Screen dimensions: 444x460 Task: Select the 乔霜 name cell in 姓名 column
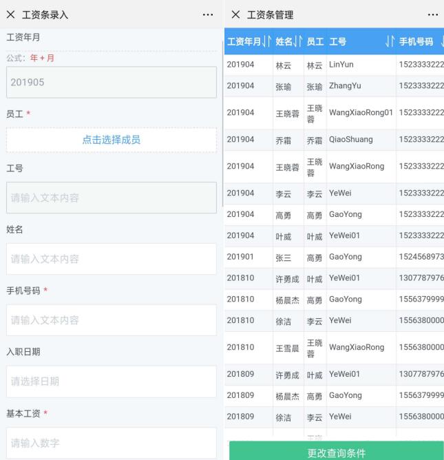(288, 140)
